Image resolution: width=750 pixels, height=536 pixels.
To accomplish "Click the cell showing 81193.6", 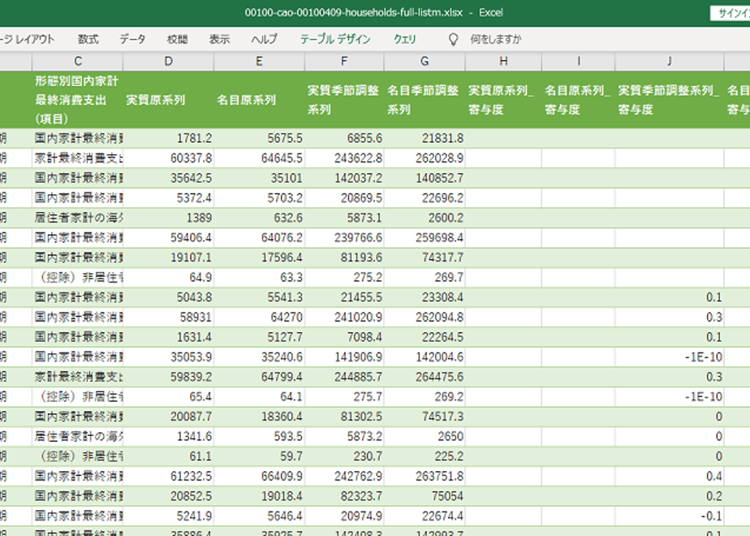I will point(344,257).
